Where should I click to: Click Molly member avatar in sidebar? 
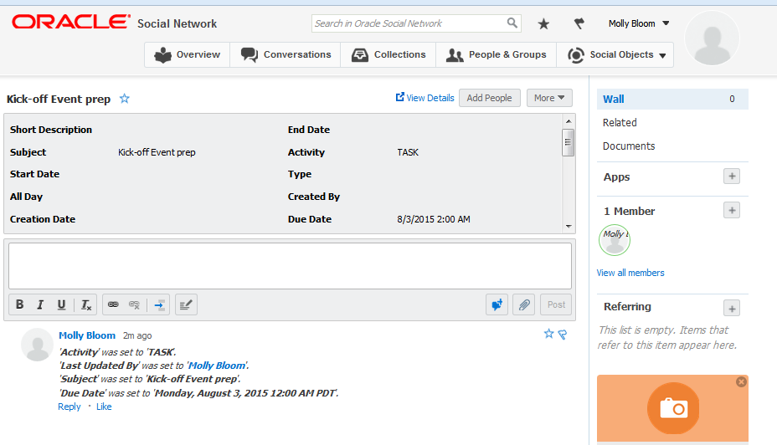615,240
